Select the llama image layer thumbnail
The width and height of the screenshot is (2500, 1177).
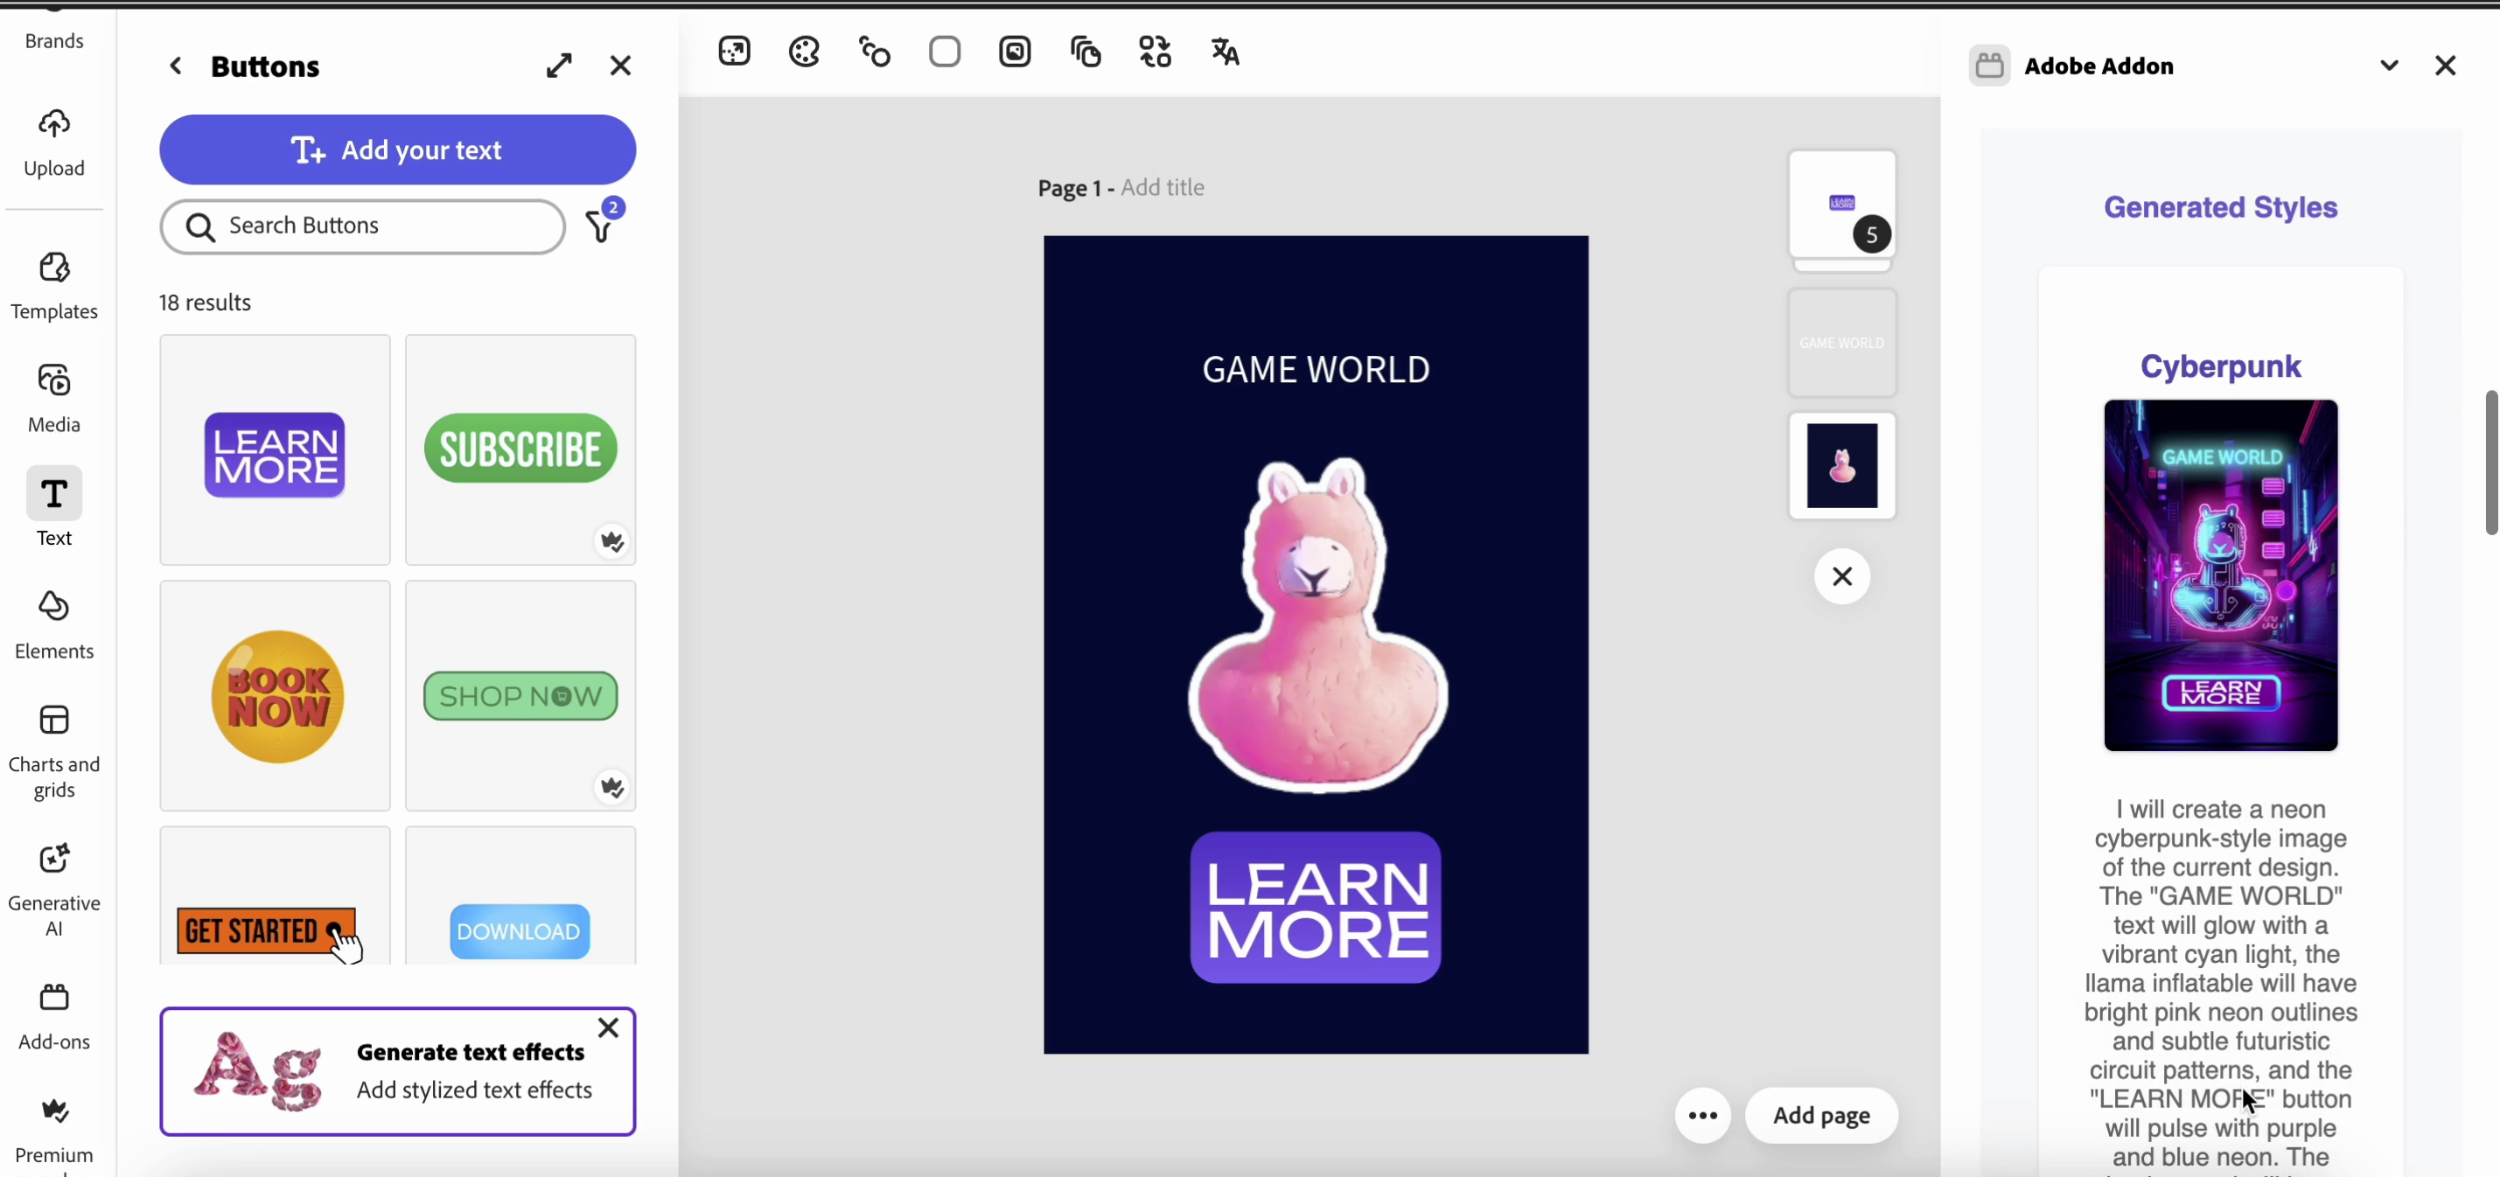(1842, 466)
